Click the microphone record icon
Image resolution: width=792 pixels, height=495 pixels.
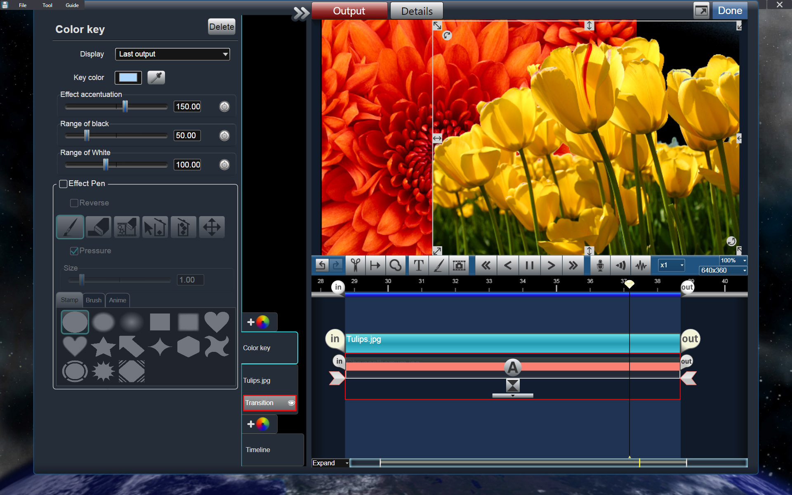coord(600,265)
